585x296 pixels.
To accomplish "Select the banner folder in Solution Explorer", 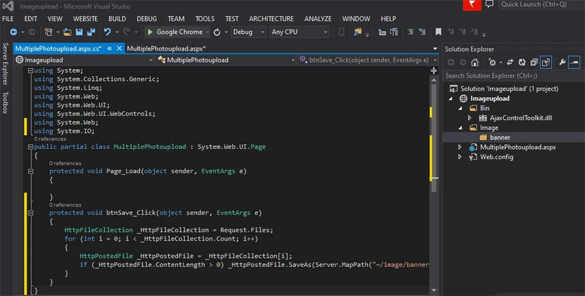I will pyautogui.click(x=500, y=137).
